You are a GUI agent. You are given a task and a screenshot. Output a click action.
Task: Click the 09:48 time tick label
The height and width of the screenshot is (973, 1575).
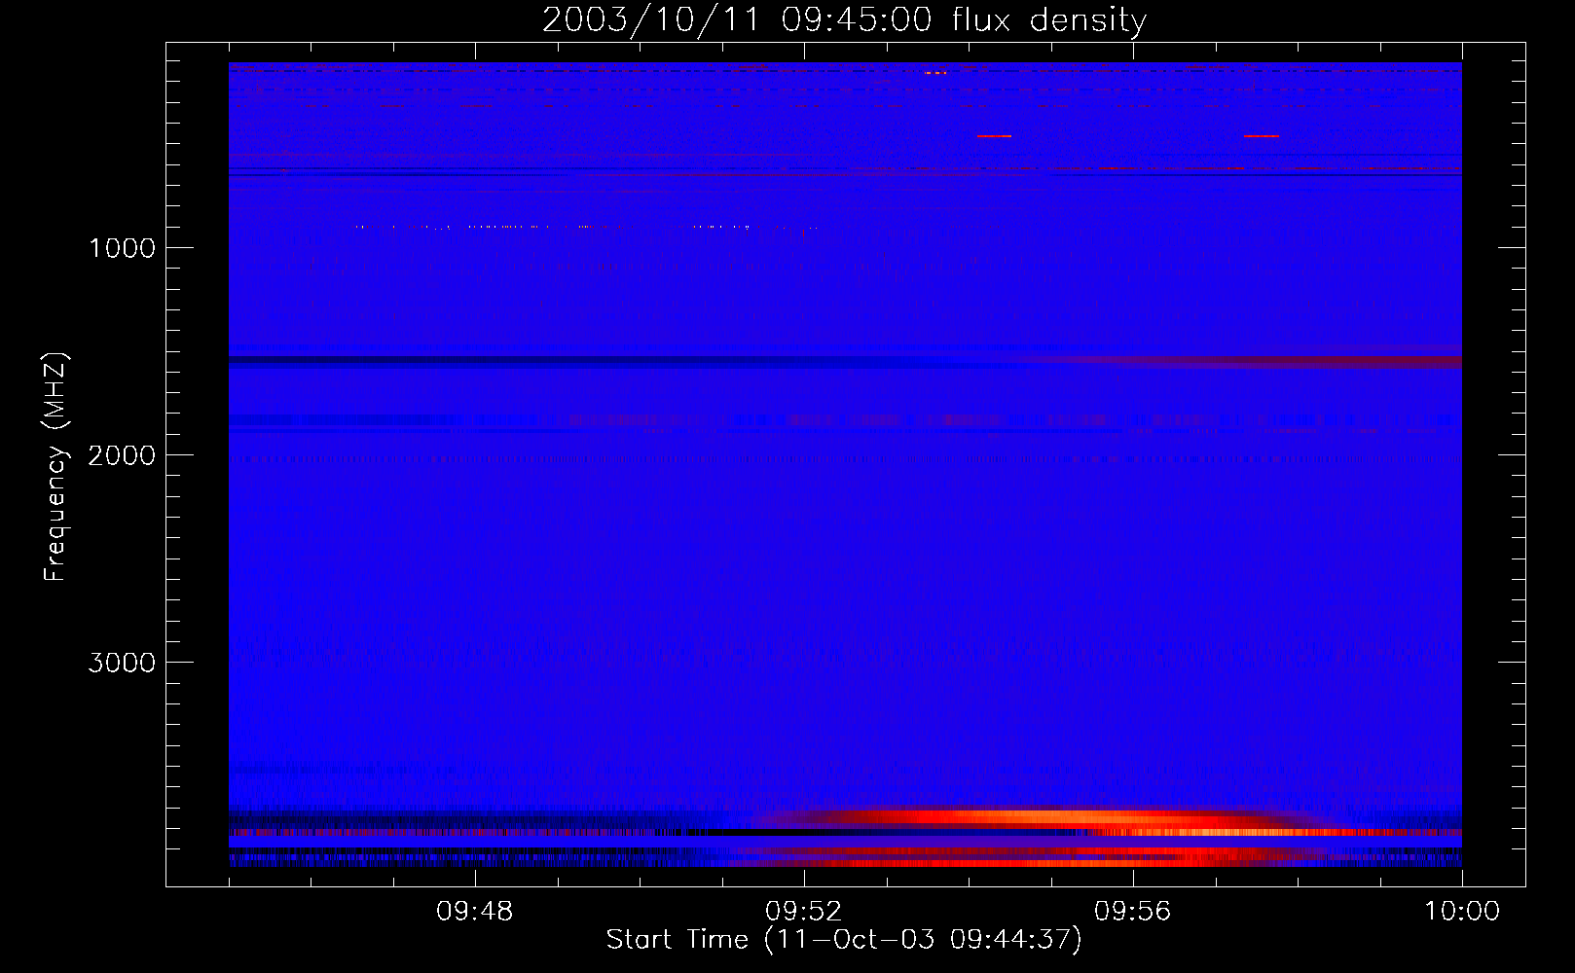(x=475, y=912)
